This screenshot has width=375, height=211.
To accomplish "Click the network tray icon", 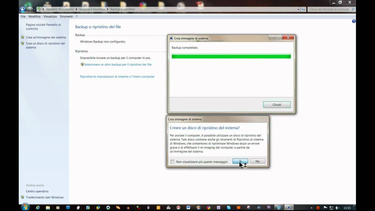I will (x=332, y=208).
